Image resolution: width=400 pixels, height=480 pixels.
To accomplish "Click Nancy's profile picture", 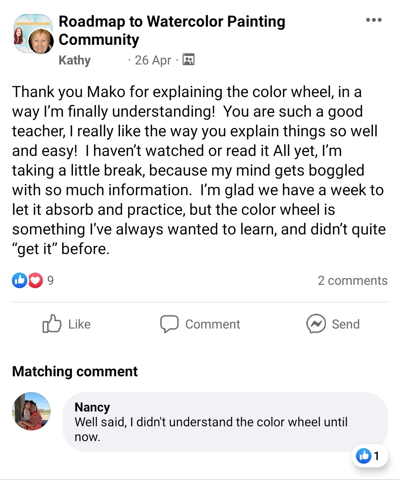I will [x=31, y=411].
